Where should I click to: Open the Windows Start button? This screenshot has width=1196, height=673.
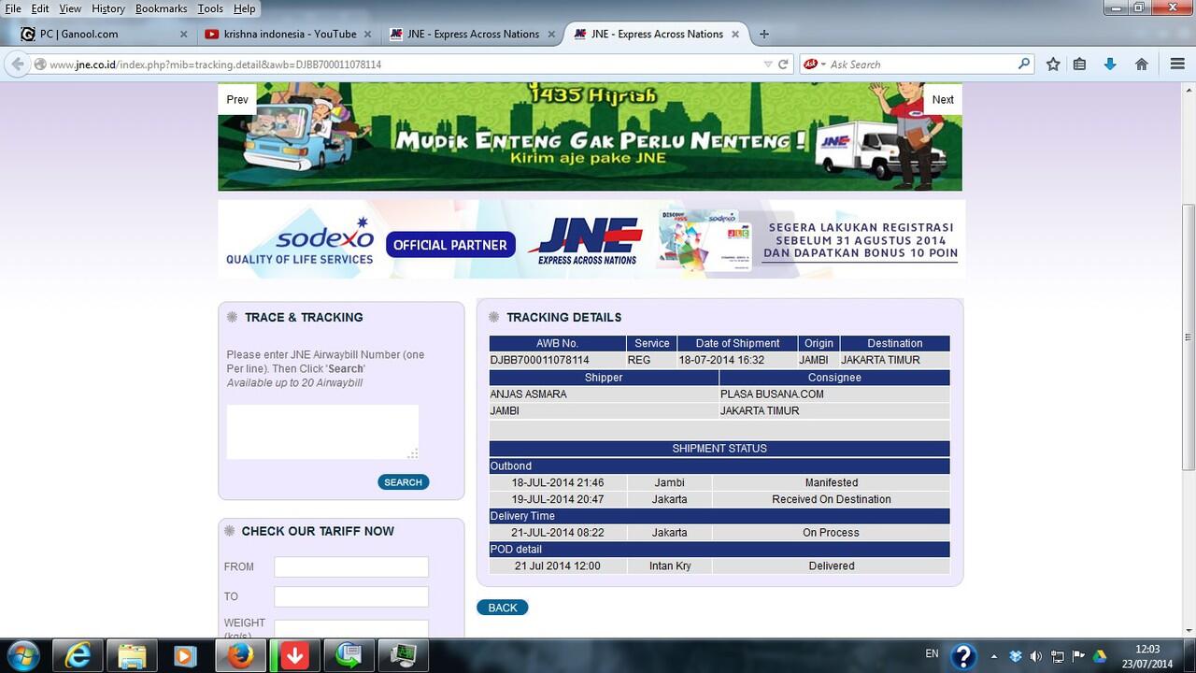coord(21,655)
